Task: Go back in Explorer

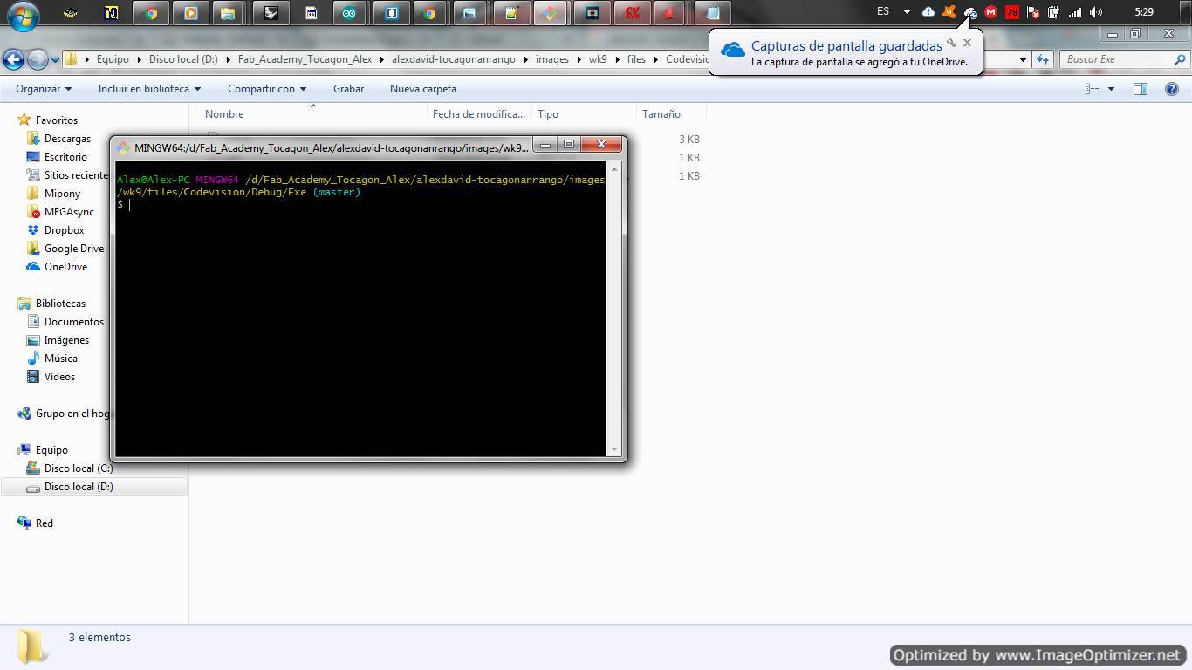Action: 13,59
